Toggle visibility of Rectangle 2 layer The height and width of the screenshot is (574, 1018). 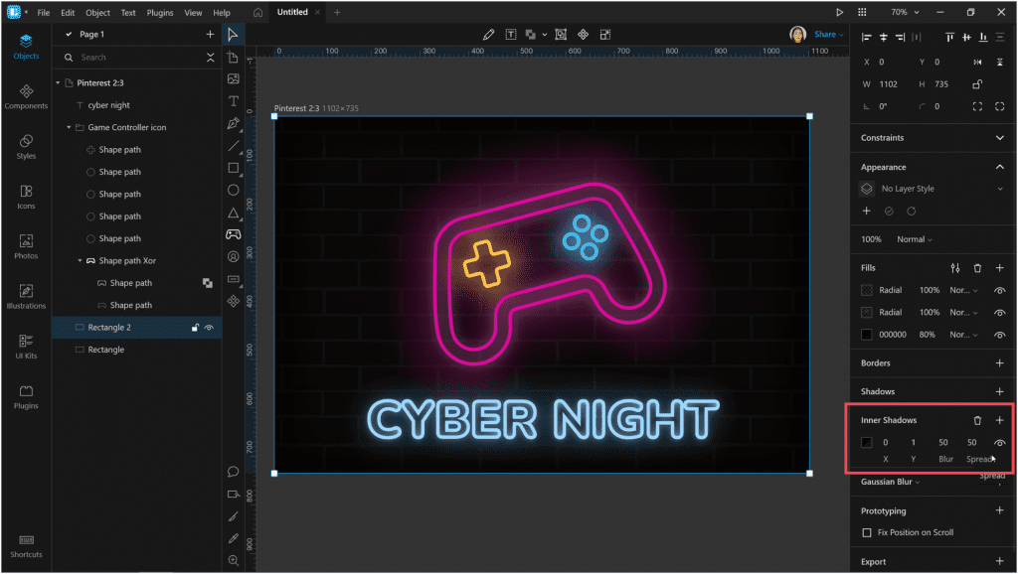click(x=209, y=328)
